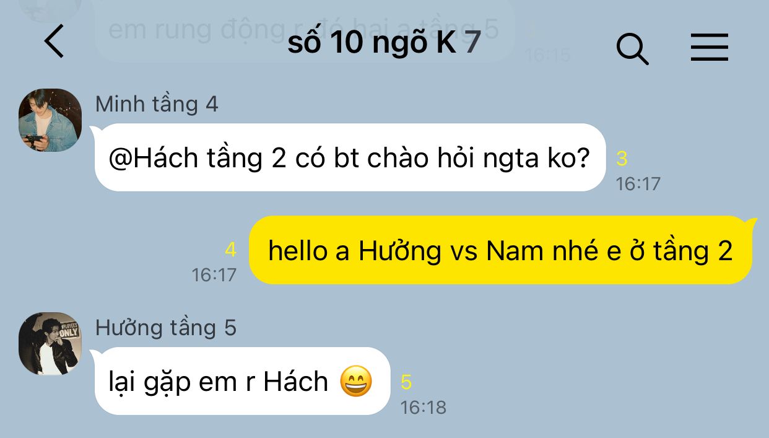Tap the chat title số 10 ngõ K 7

tap(384, 43)
